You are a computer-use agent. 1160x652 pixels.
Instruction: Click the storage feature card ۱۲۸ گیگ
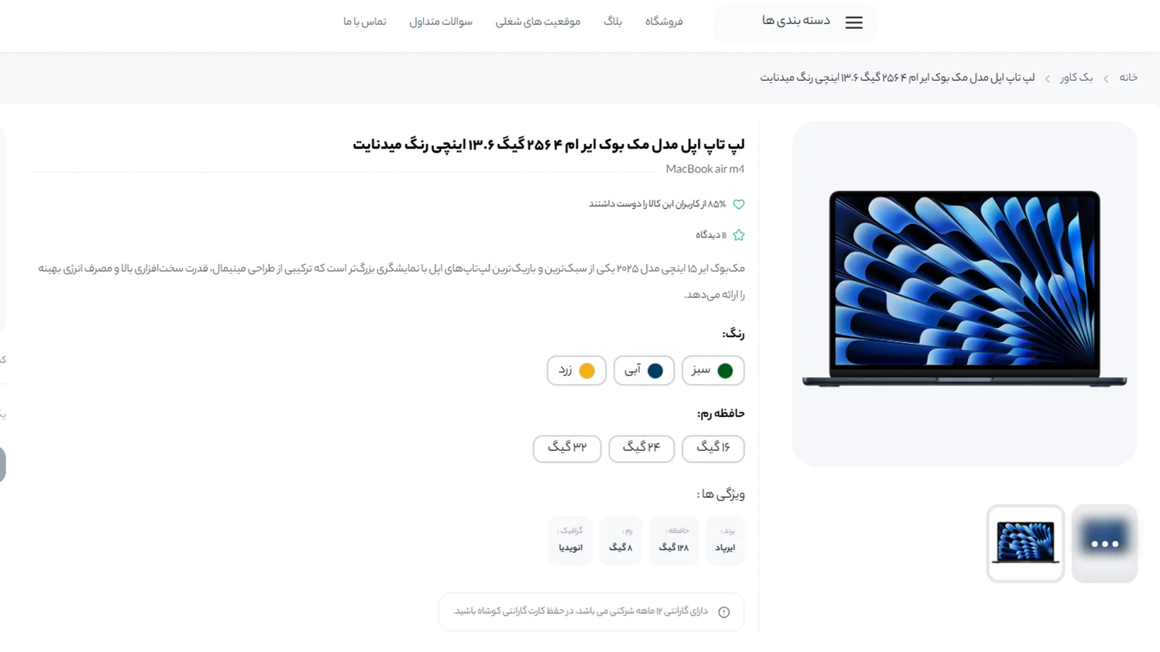pos(674,540)
